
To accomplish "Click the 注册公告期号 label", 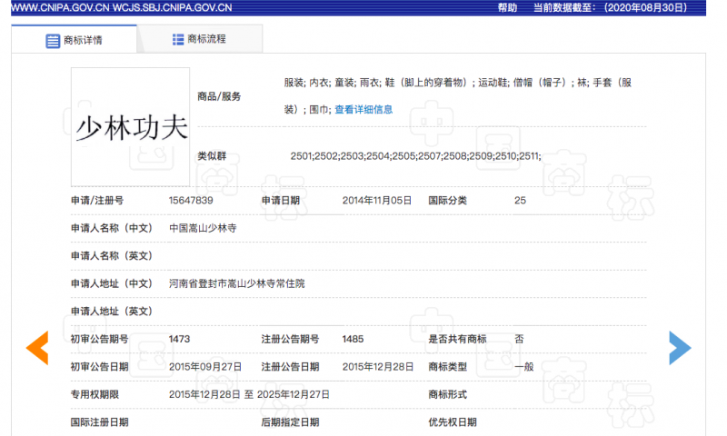I will point(290,339).
